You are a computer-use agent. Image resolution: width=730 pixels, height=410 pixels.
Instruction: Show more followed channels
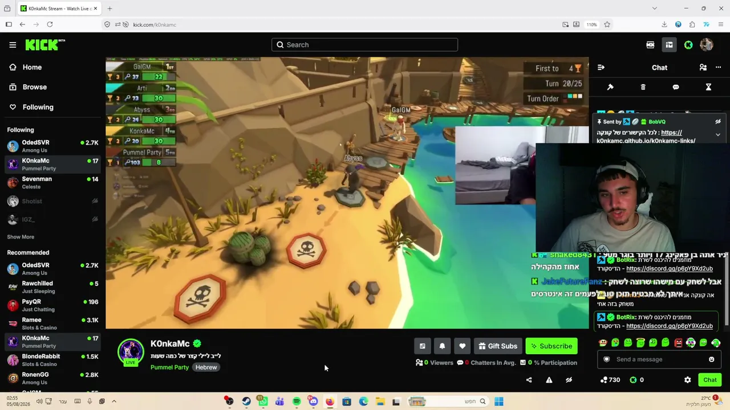tap(21, 237)
